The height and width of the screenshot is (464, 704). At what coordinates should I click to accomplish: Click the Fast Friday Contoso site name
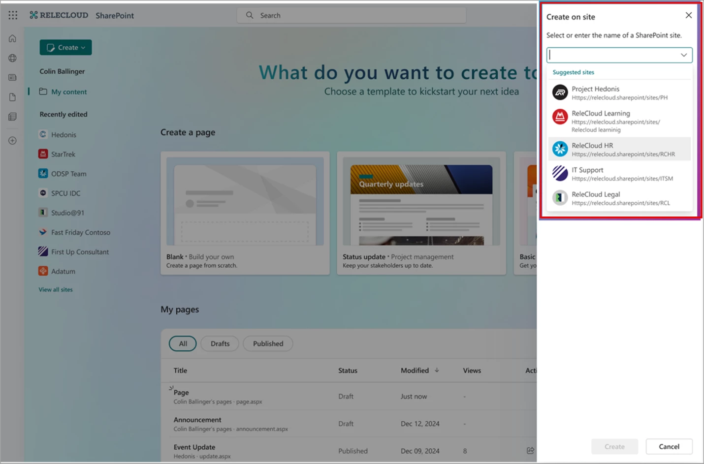[81, 232]
